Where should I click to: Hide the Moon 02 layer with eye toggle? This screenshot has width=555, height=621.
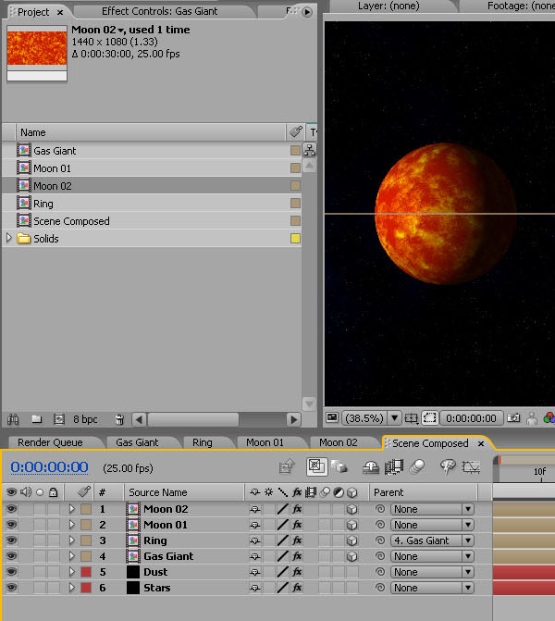[x=11, y=509]
